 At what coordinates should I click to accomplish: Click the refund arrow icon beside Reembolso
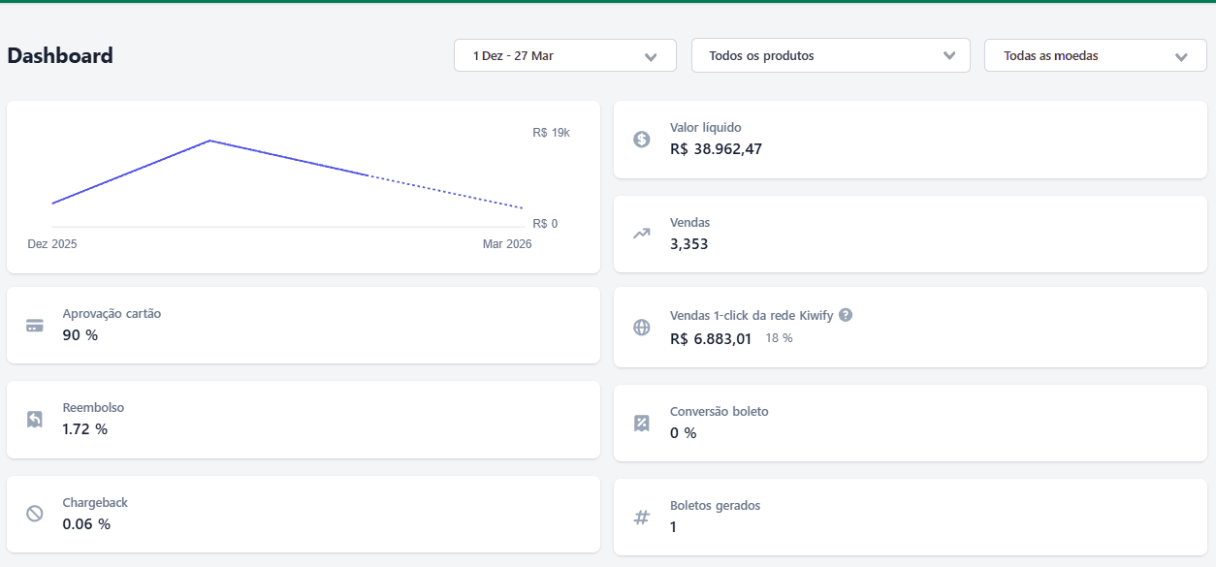[x=34, y=420]
